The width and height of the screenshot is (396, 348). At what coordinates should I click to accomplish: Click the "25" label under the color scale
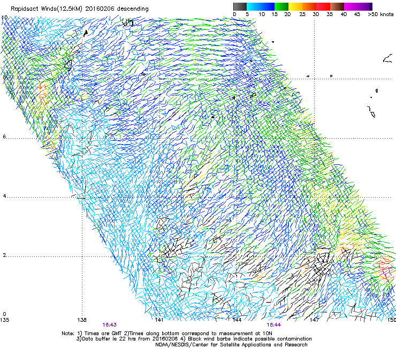302,14
